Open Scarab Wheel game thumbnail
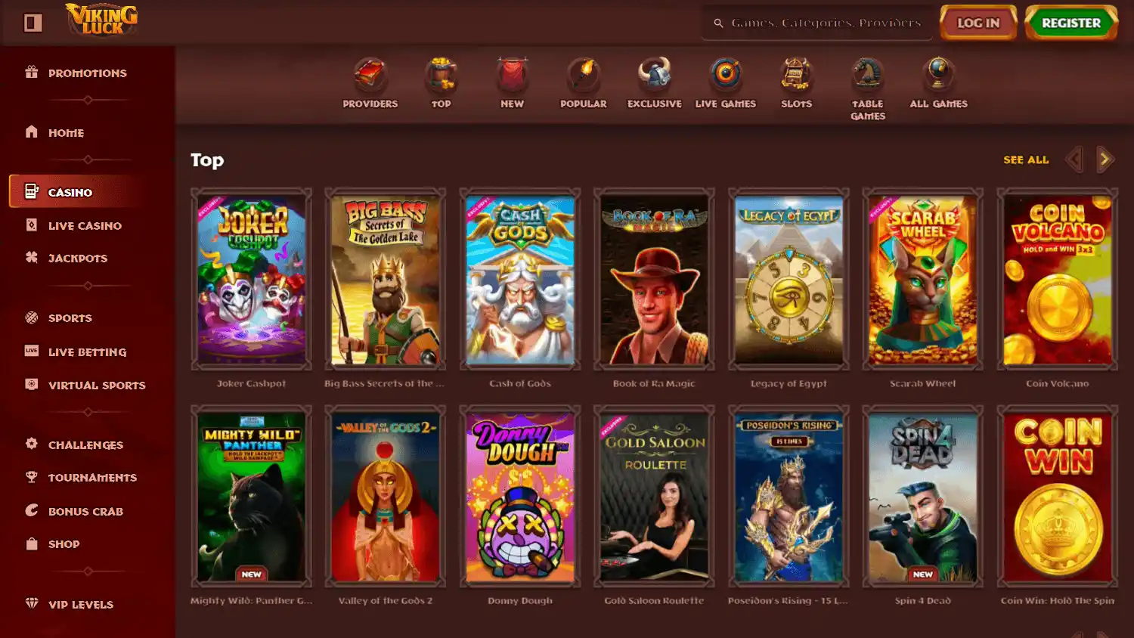This screenshot has height=638, width=1134. [923, 279]
